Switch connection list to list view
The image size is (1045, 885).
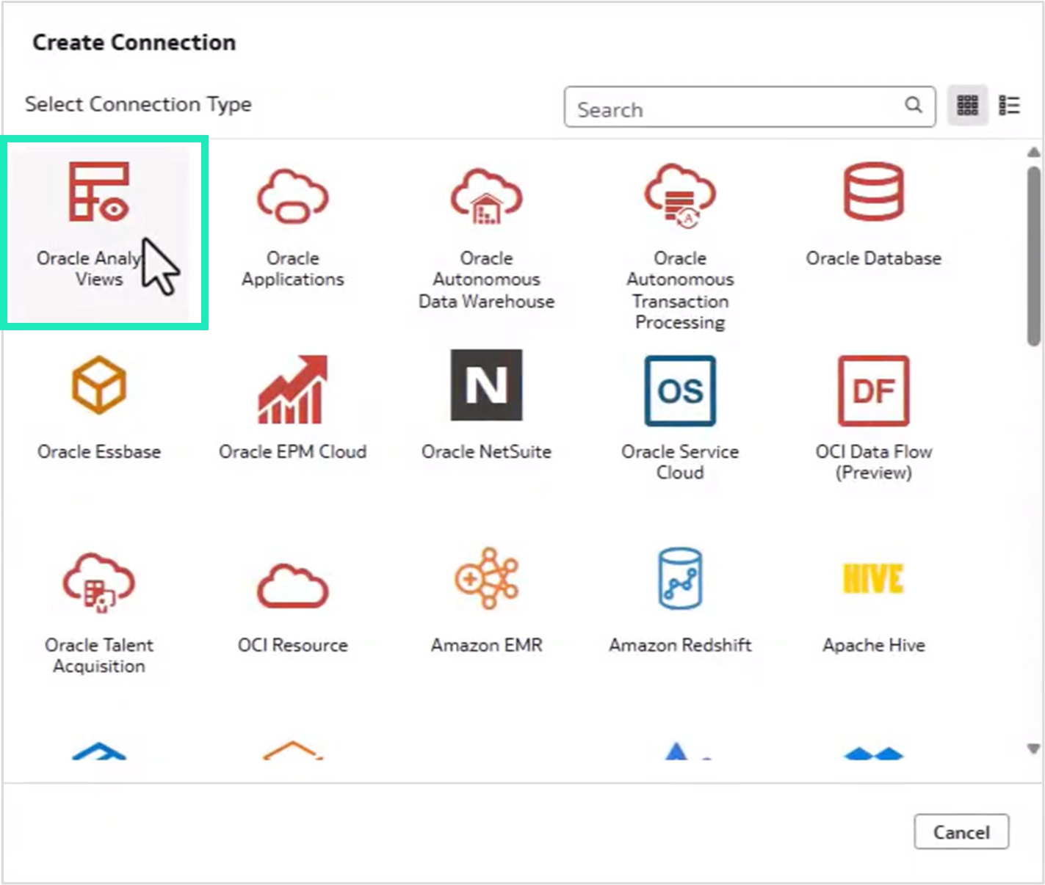coord(1010,106)
